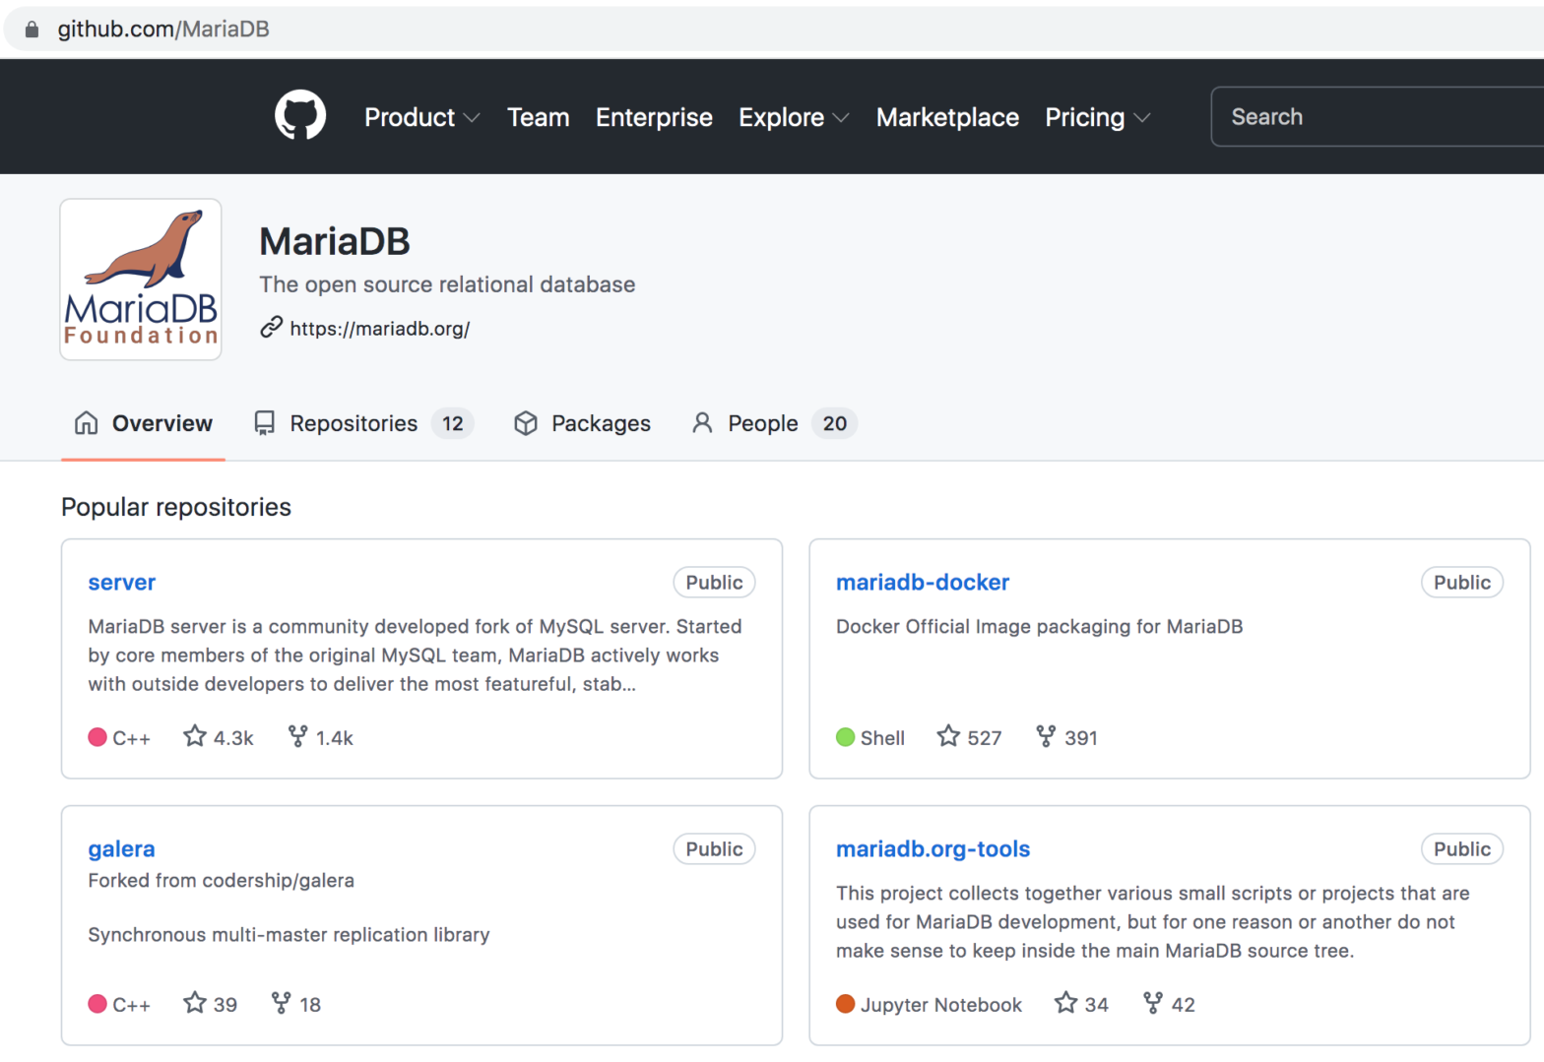
Task: Click the C++ color dot on server card
Action: [97, 737]
